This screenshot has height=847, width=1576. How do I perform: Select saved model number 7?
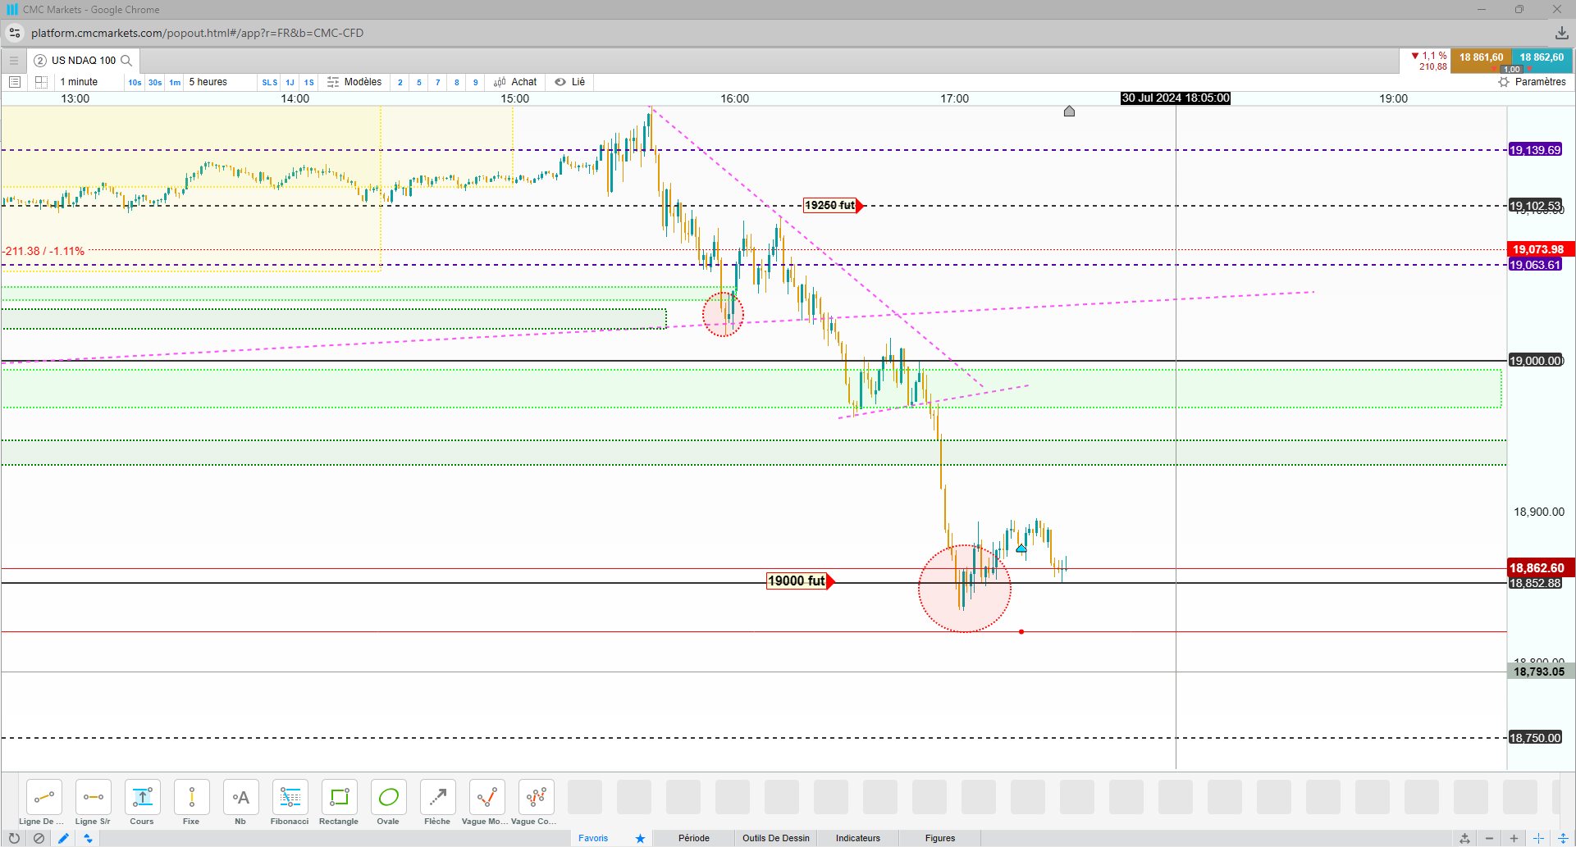point(438,82)
